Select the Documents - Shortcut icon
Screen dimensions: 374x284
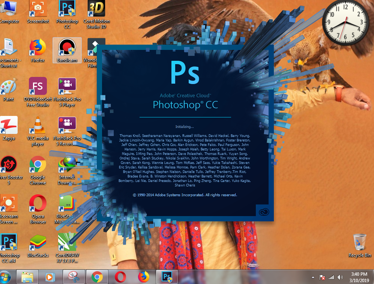(9, 53)
